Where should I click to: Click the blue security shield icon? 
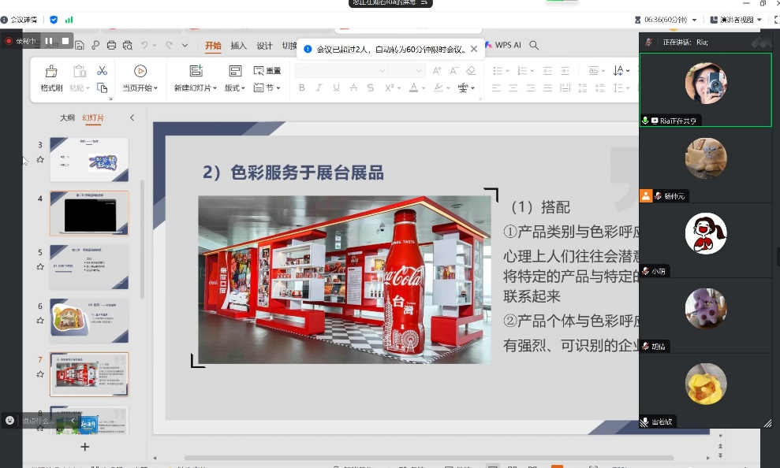pyautogui.click(x=54, y=20)
